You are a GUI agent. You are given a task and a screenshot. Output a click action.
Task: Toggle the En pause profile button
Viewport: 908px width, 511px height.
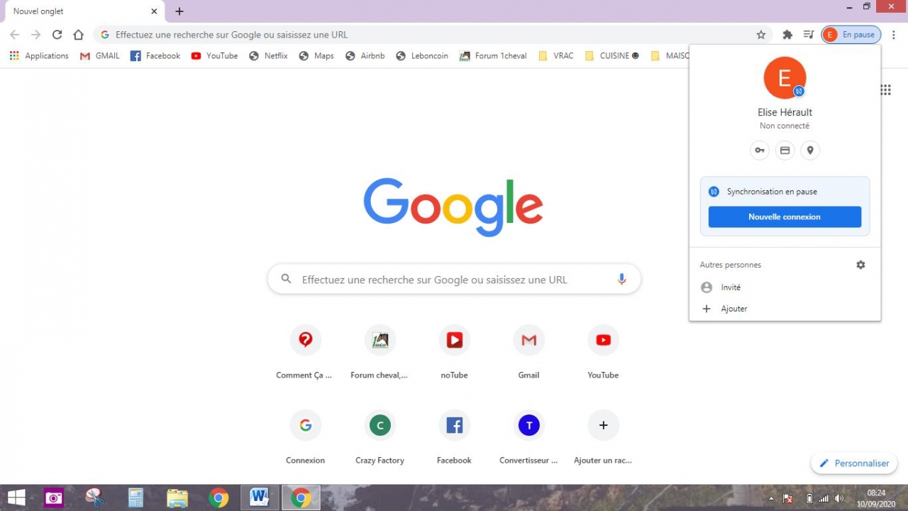pyautogui.click(x=851, y=35)
